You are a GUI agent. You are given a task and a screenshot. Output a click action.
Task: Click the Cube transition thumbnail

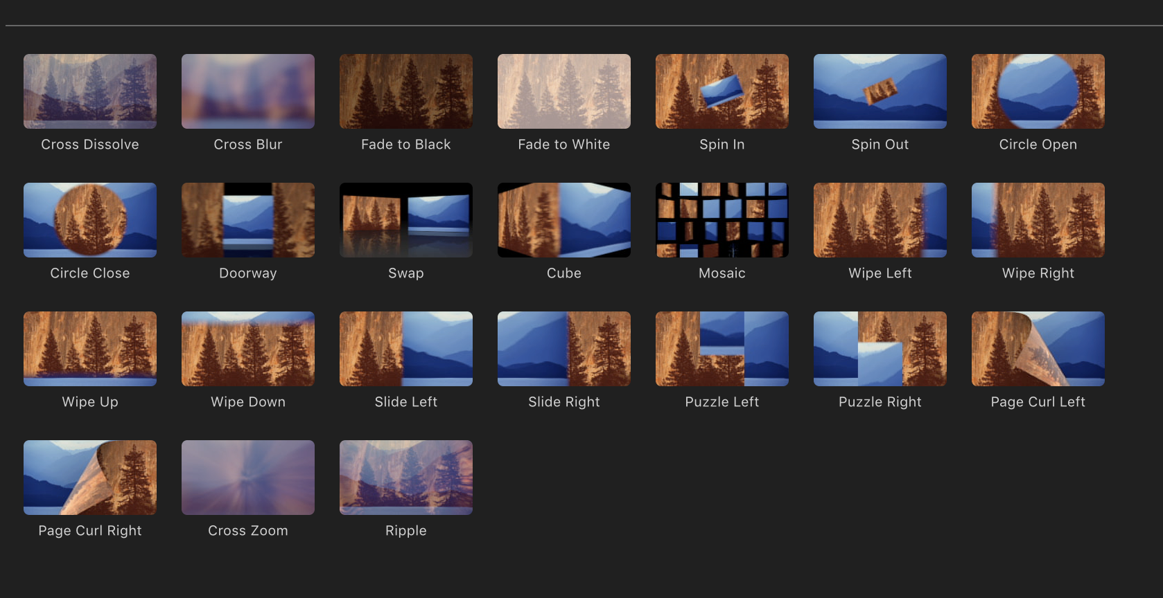[x=564, y=220]
